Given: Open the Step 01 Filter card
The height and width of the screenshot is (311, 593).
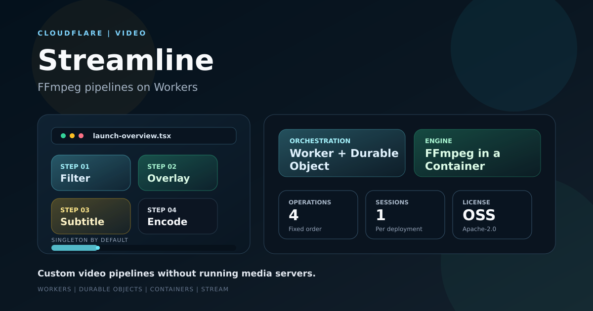Looking at the screenshot, I should coord(91,173).
